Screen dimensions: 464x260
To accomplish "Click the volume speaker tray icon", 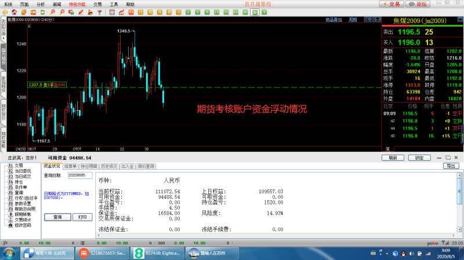I will point(411,254).
